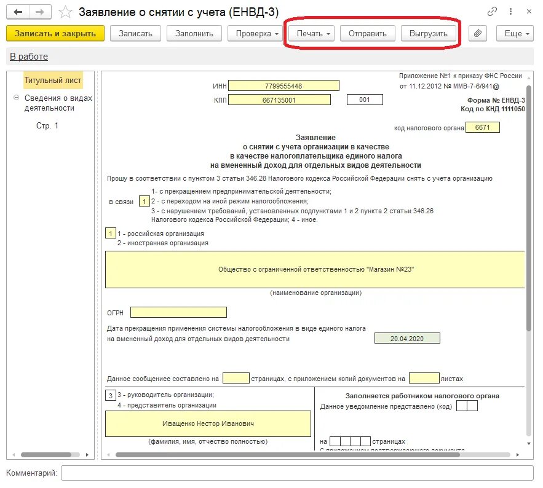This screenshot has width=543, height=488.
Task: Open Стр. 1 in the tree
Action: pyautogui.click(x=47, y=125)
